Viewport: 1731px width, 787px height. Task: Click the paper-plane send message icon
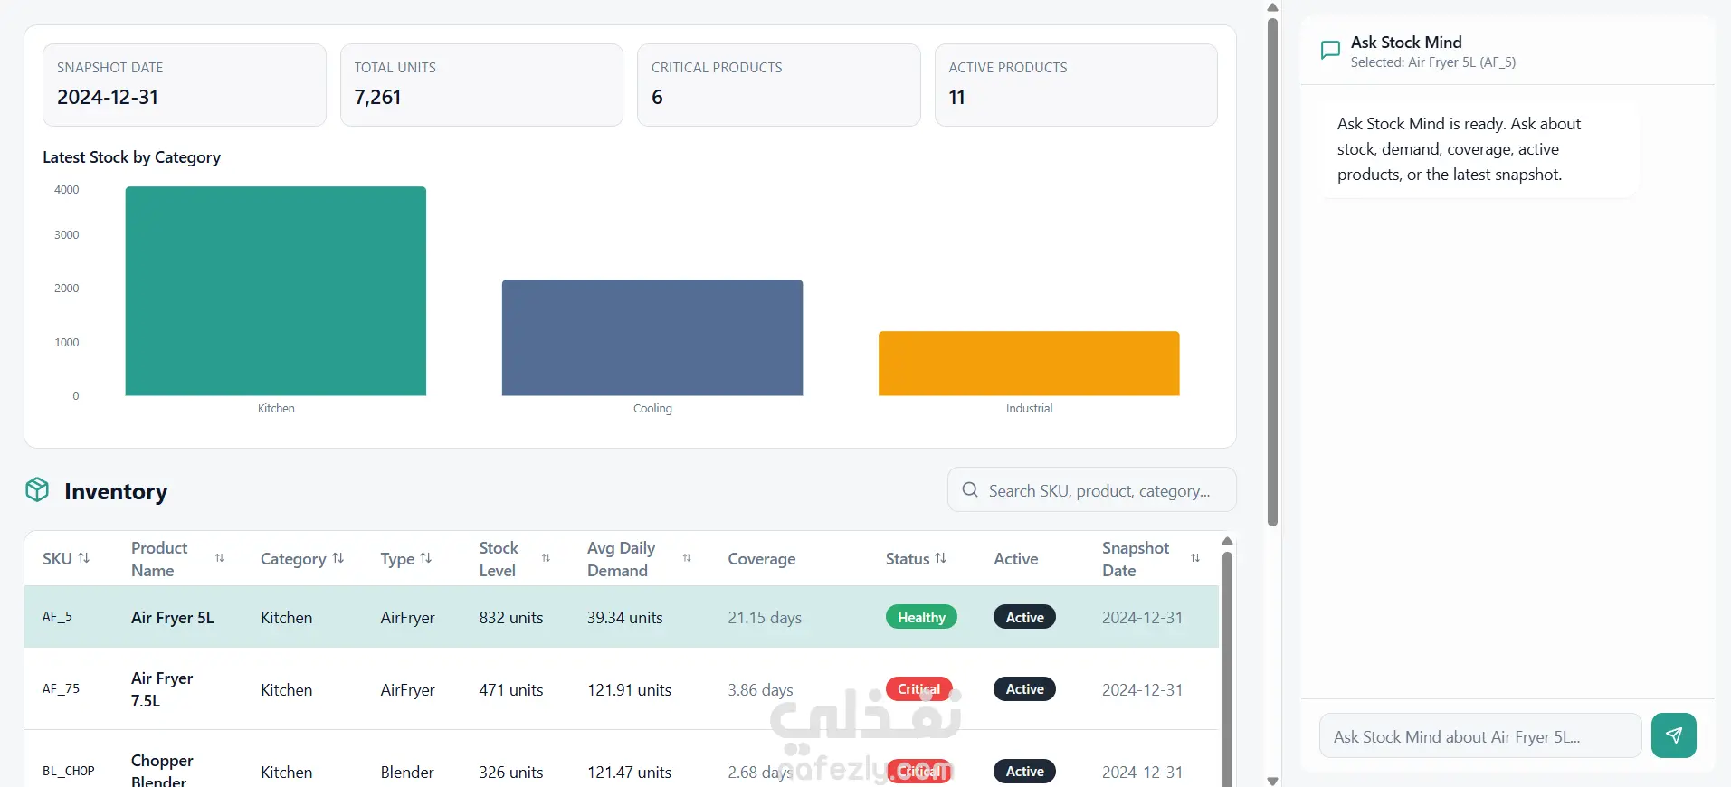click(1673, 735)
